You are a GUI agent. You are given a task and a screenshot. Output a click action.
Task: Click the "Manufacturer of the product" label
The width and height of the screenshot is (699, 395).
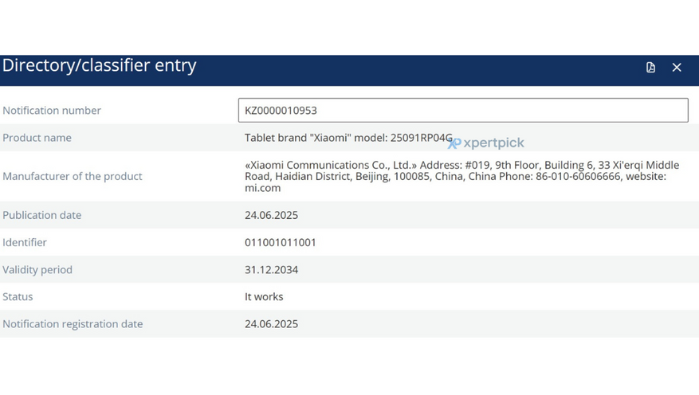coord(73,176)
